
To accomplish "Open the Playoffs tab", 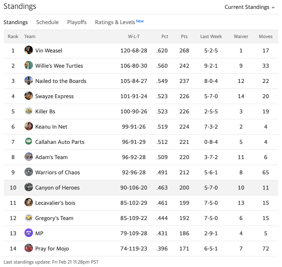I will (77, 22).
